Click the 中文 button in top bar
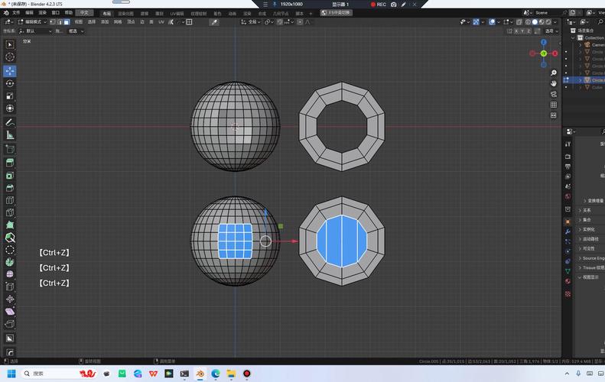Viewport: 605px width, 382px height. coord(85,13)
